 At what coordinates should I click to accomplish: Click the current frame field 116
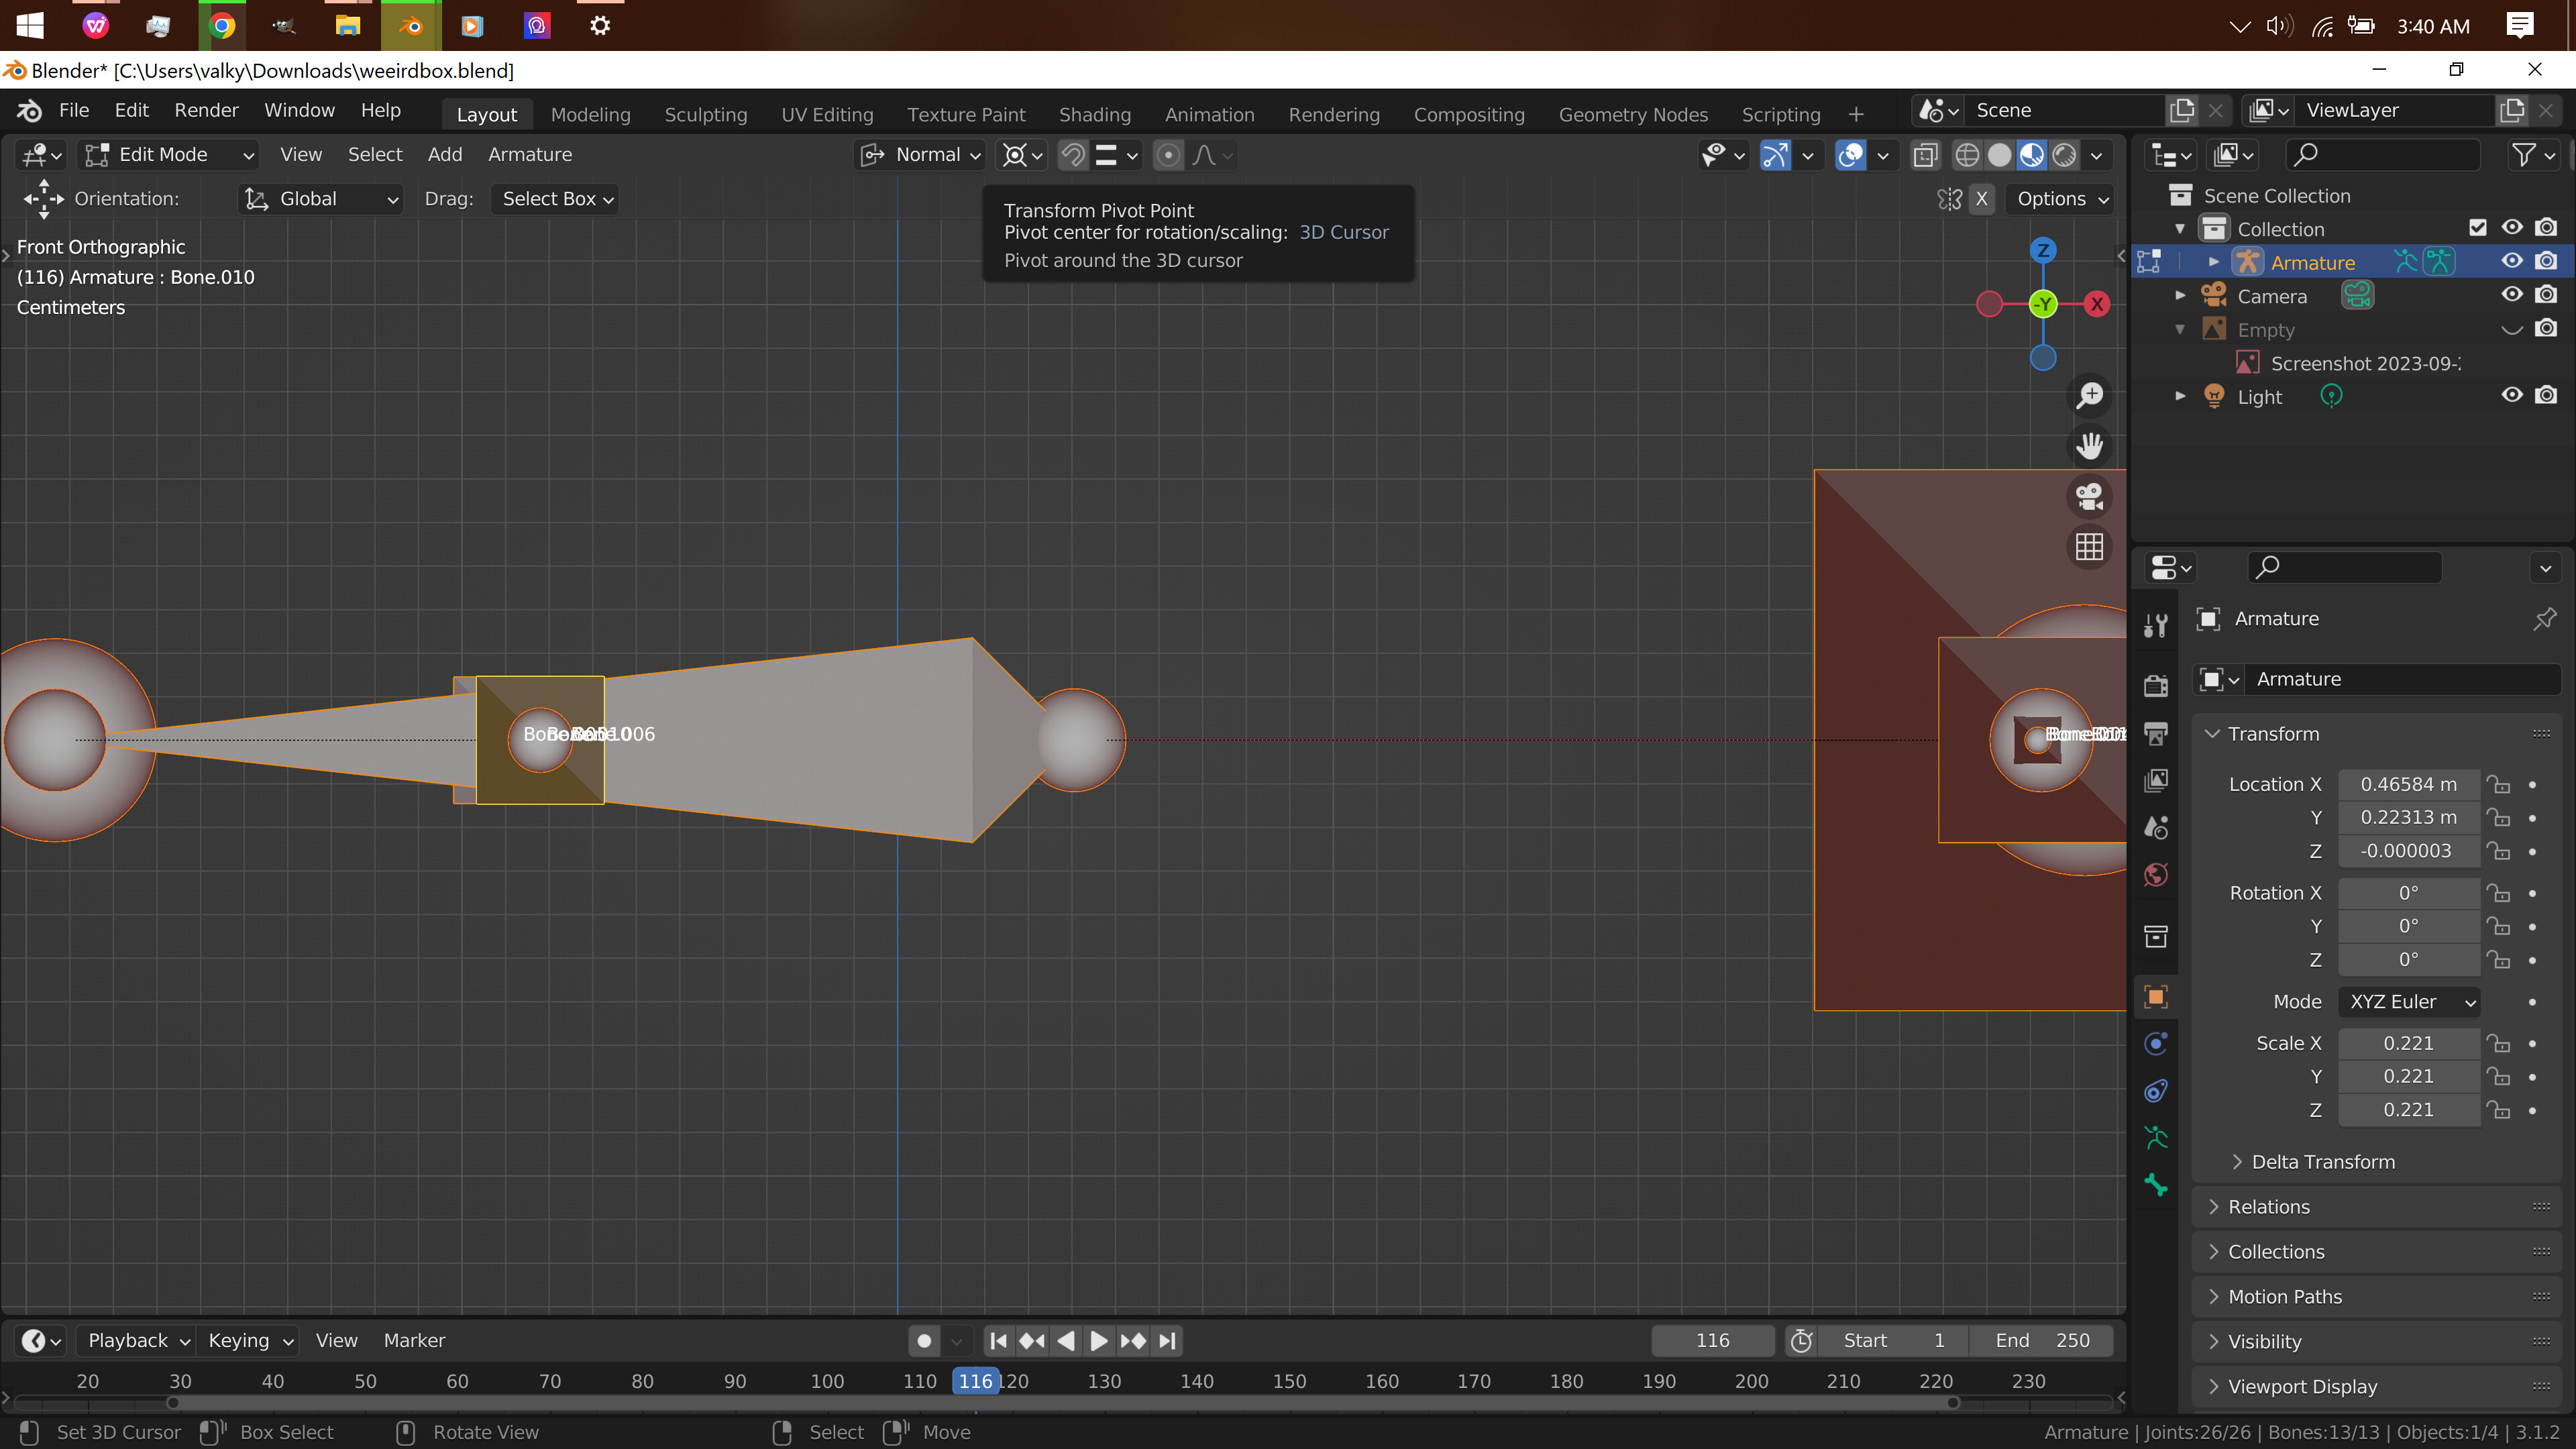[1712, 1341]
